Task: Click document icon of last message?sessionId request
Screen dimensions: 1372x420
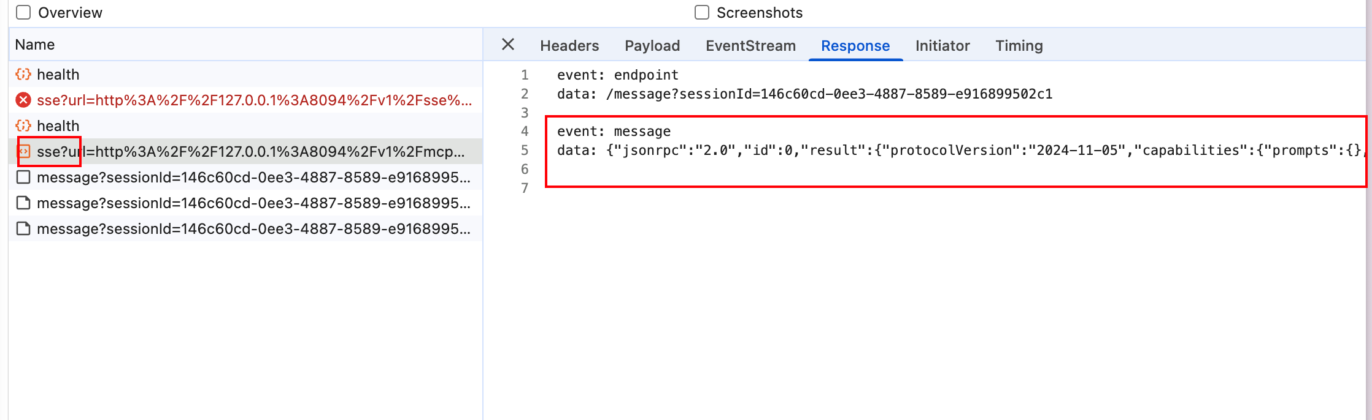Action: pos(23,229)
